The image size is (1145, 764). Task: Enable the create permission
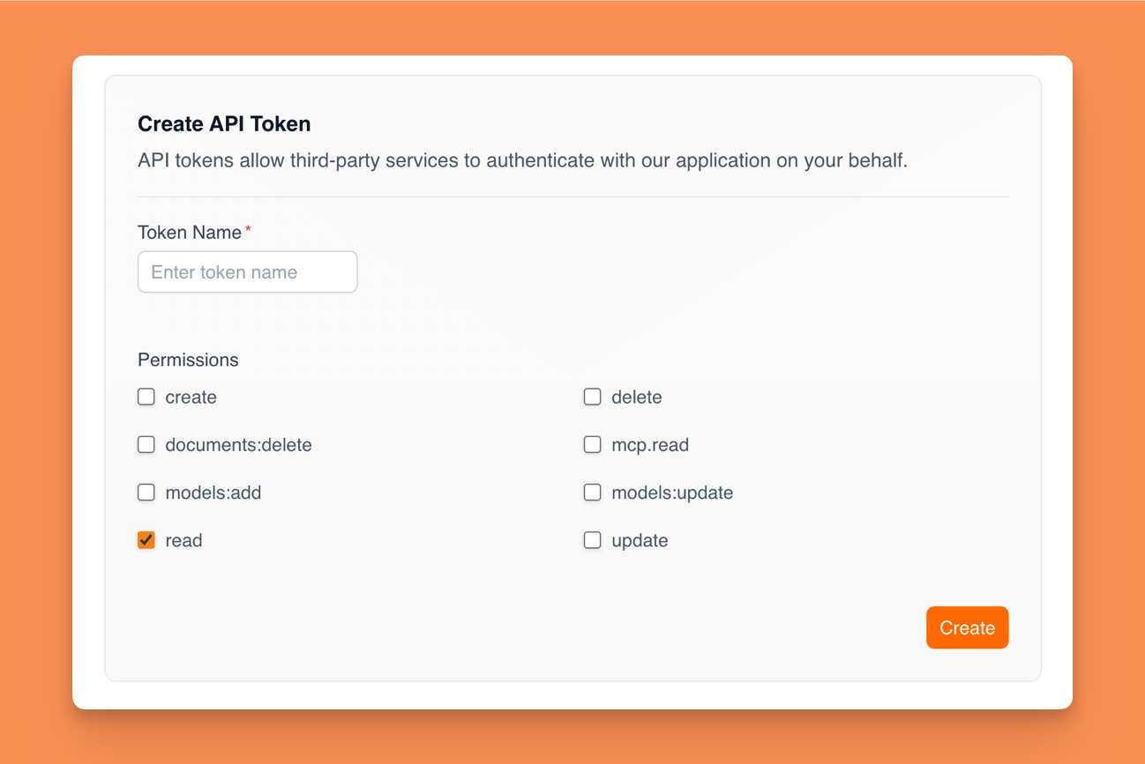click(146, 397)
